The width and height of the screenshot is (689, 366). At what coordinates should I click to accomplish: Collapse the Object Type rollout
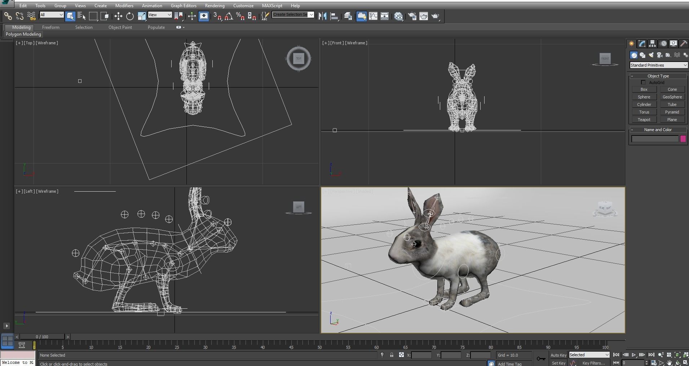pyautogui.click(x=658, y=76)
